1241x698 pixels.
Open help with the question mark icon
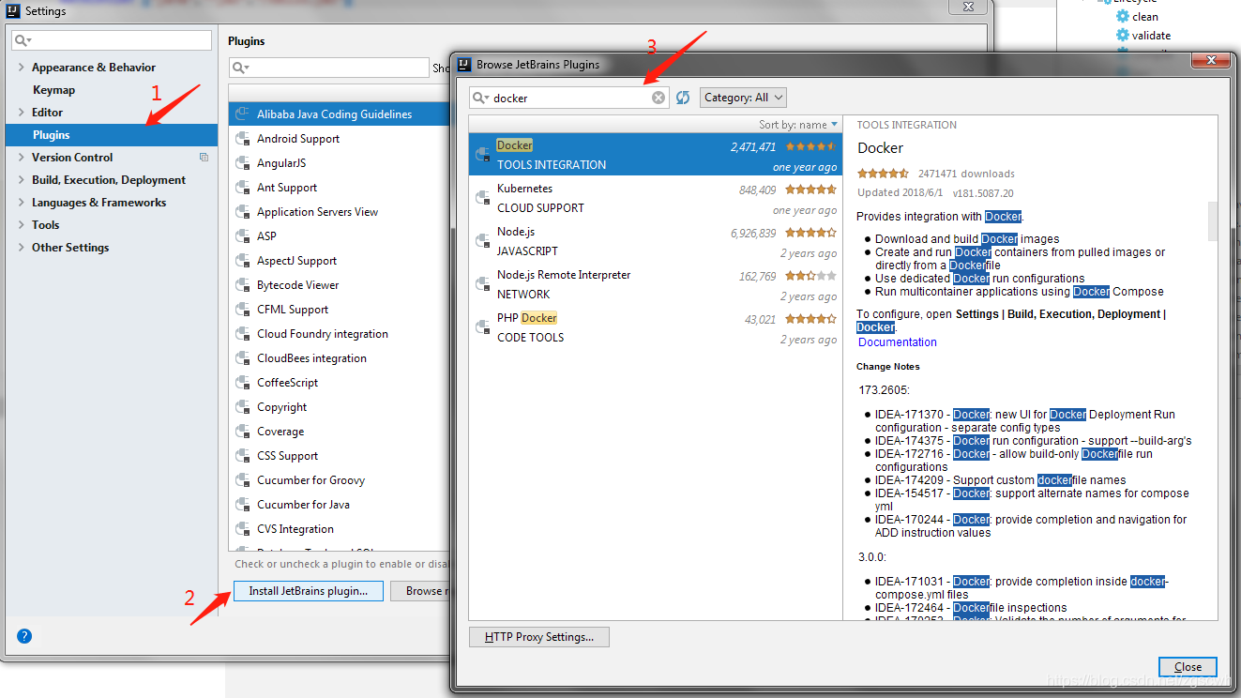click(x=24, y=636)
